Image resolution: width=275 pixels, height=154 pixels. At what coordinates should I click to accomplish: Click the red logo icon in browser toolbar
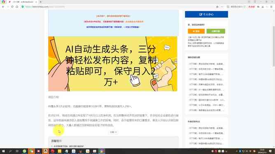[251, 7]
